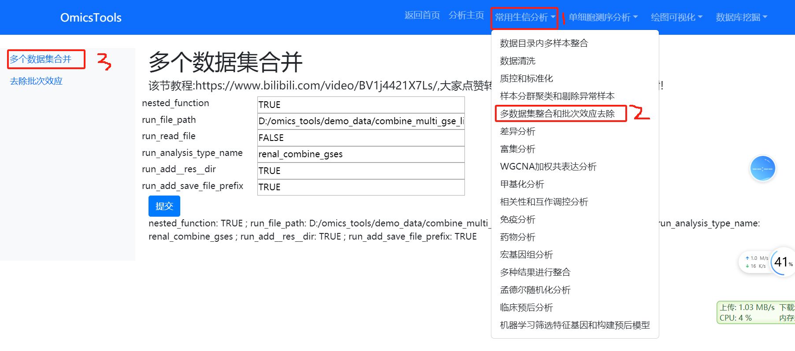Click the run_add_save_file_prefix input field
This screenshot has width=795, height=351.
click(x=361, y=187)
